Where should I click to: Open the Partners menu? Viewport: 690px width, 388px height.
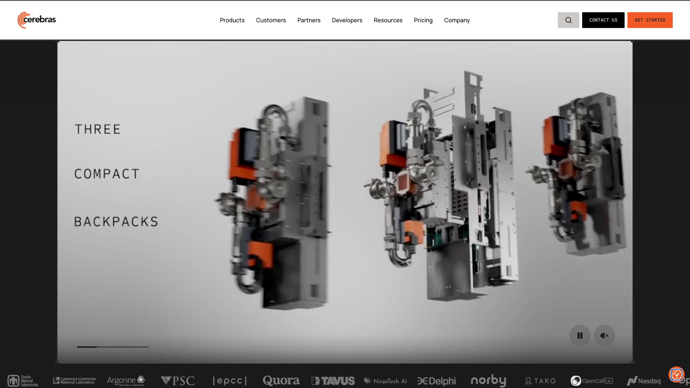(309, 20)
